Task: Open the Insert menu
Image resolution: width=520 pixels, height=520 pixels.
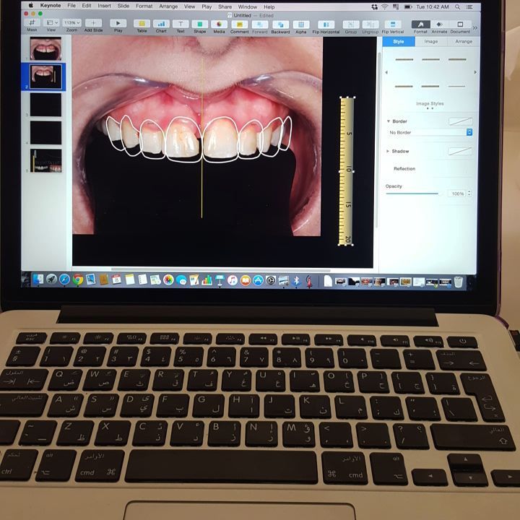Action: coord(104,6)
